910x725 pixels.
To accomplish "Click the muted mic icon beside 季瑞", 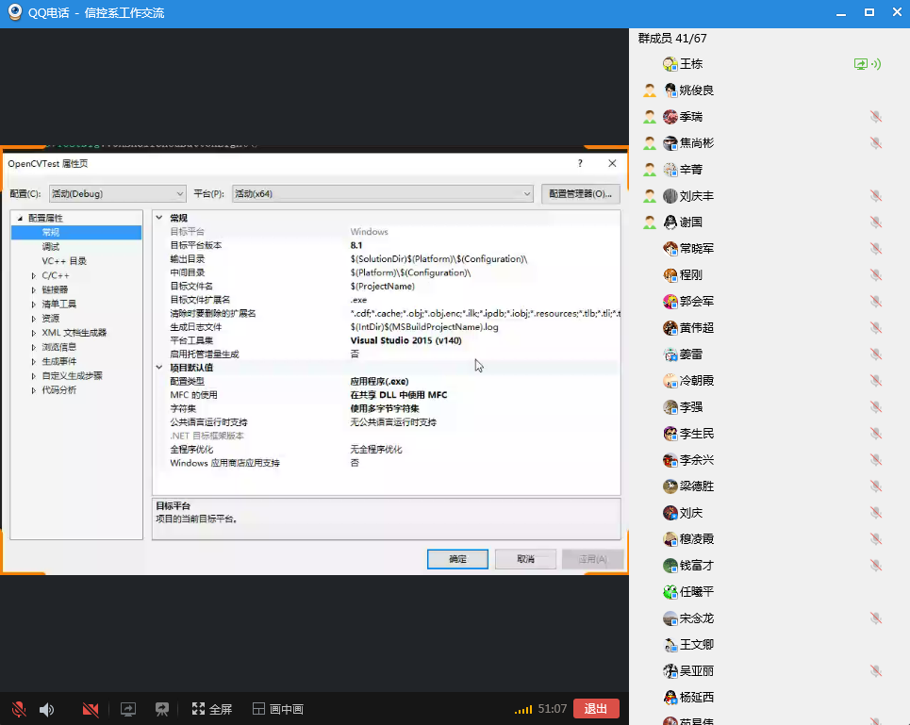I will [876, 117].
